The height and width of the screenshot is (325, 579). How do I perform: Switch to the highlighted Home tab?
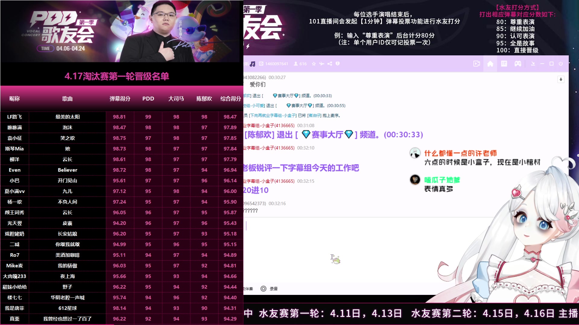pos(490,64)
